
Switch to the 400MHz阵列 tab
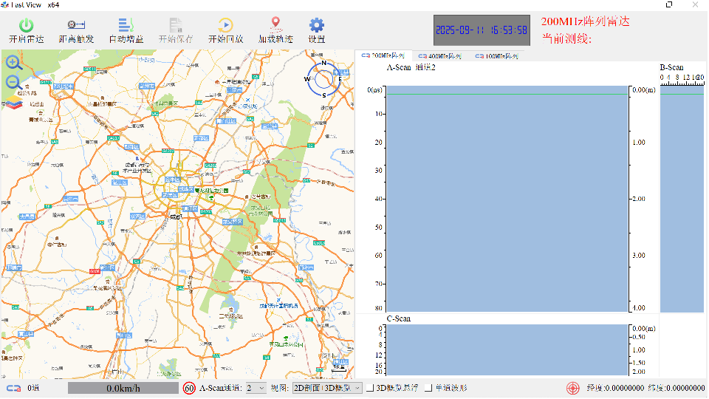pos(440,55)
